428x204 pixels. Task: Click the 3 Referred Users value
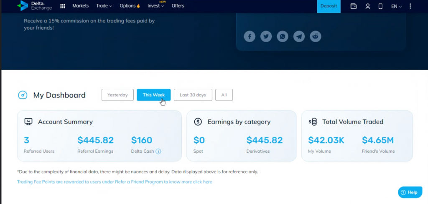[x=26, y=140]
